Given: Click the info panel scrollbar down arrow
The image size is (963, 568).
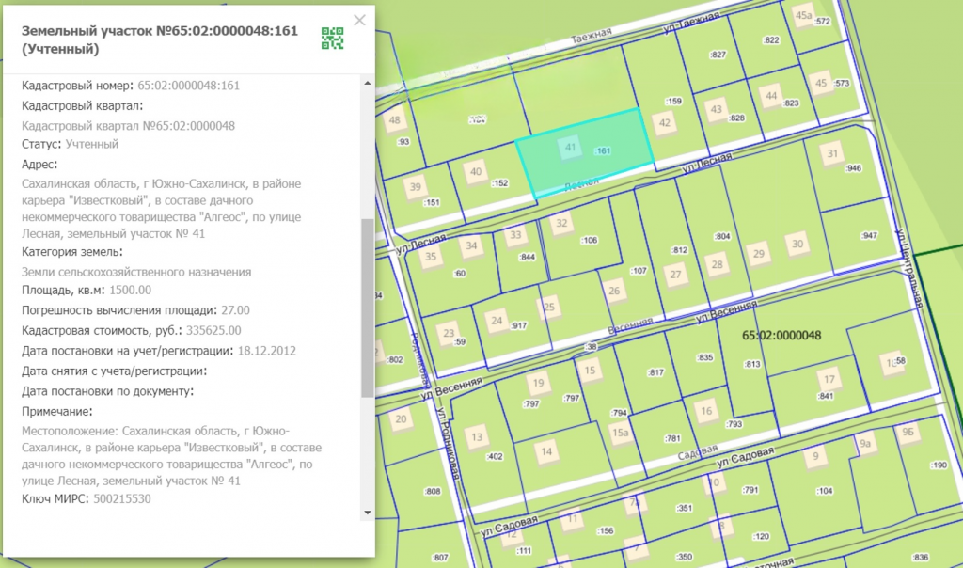Looking at the screenshot, I should click(368, 513).
